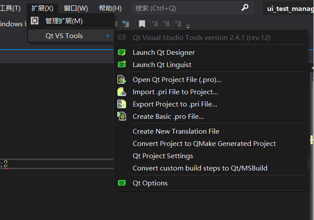Open Qt Options entry

click(211, 183)
